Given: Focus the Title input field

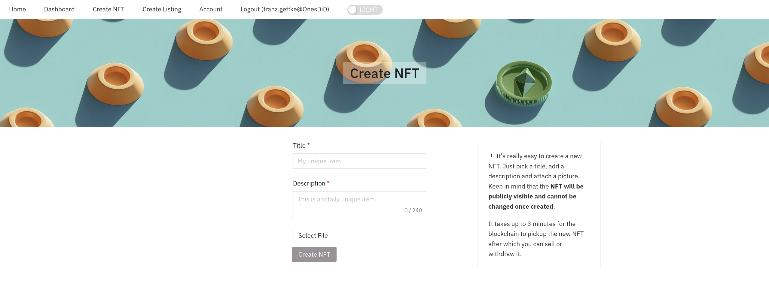Looking at the screenshot, I should point(359,161).
